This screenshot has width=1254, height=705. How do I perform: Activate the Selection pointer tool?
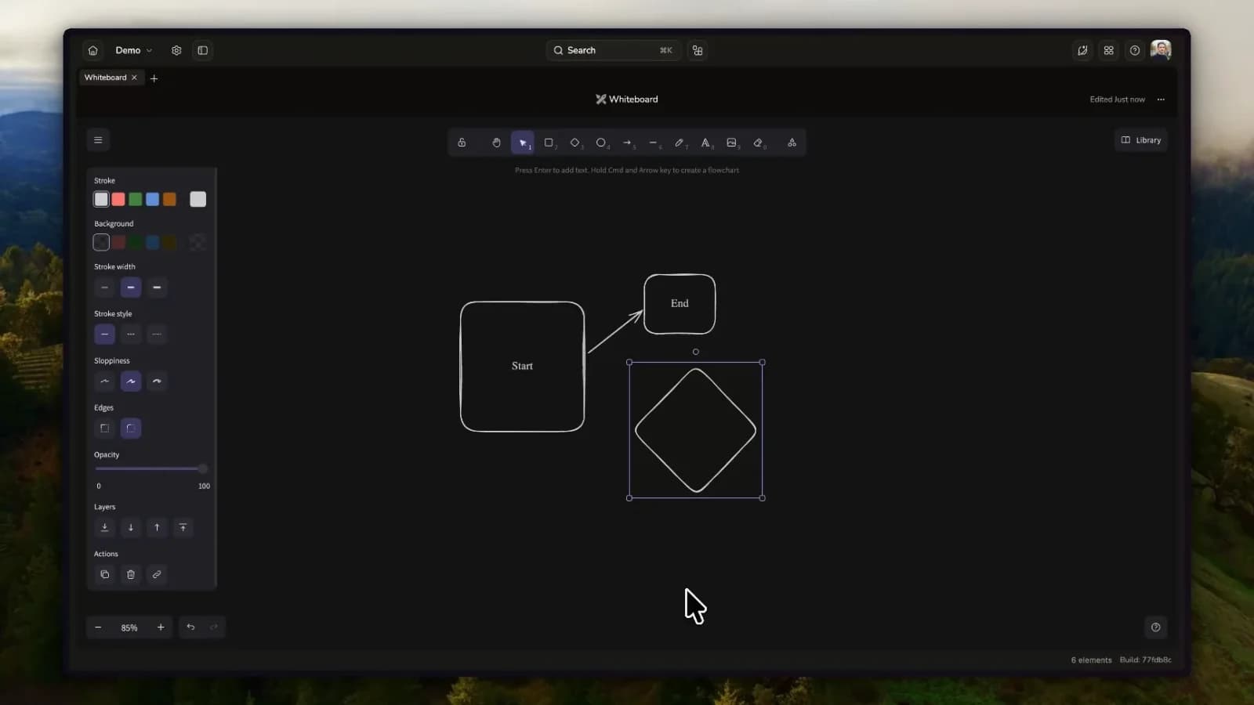point(523,143)
